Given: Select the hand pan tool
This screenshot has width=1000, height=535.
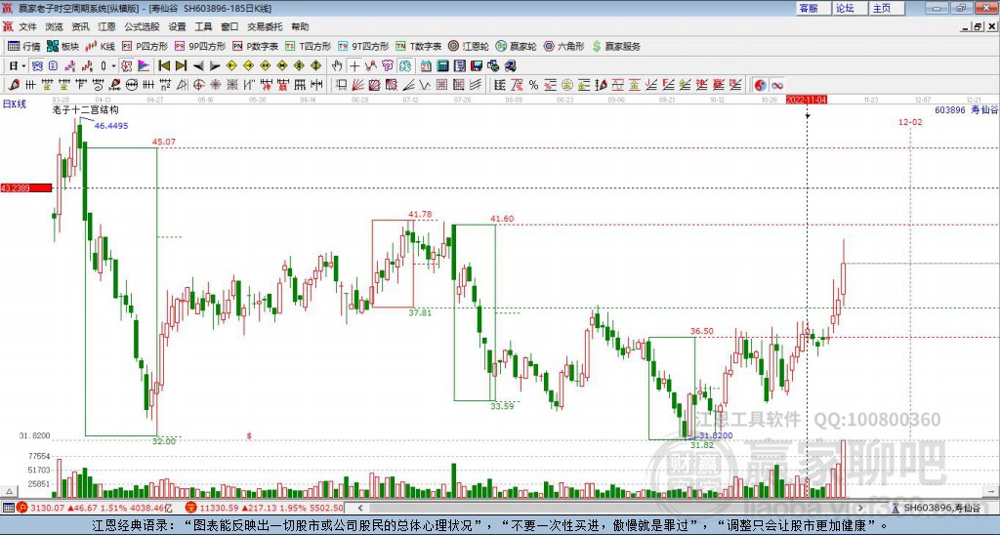Looking at the screenshot, I should coord(337,65).
